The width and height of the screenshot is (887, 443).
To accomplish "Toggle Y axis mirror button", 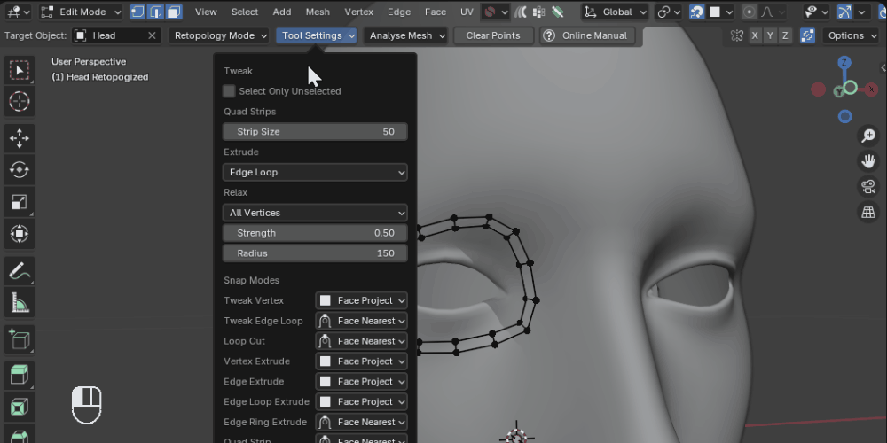I will pyautogui.click(x=770, y=35).
